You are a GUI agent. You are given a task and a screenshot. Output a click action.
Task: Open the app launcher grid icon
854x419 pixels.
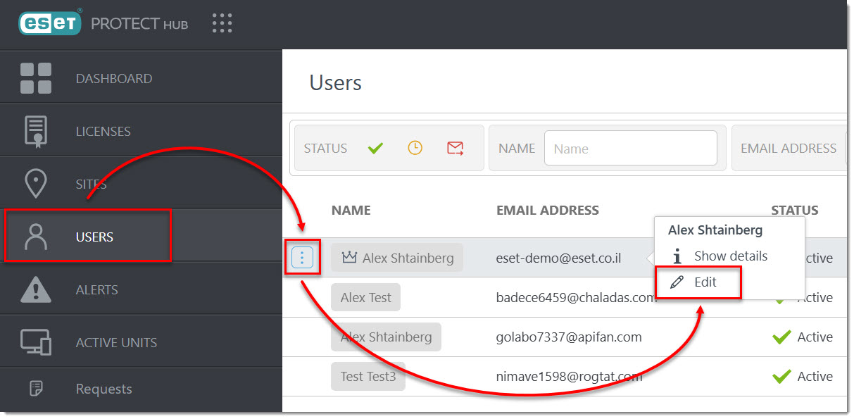point(222,23)
